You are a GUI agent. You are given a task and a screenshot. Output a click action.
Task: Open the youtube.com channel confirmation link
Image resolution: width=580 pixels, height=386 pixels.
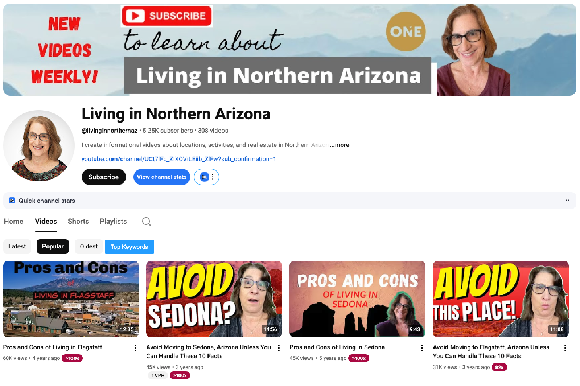coord(179,159)
